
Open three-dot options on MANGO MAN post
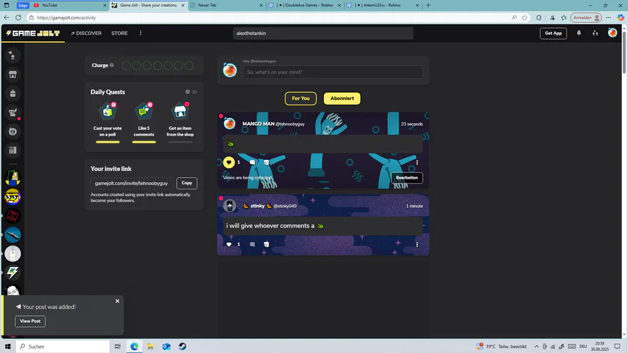tap(417, 163)
